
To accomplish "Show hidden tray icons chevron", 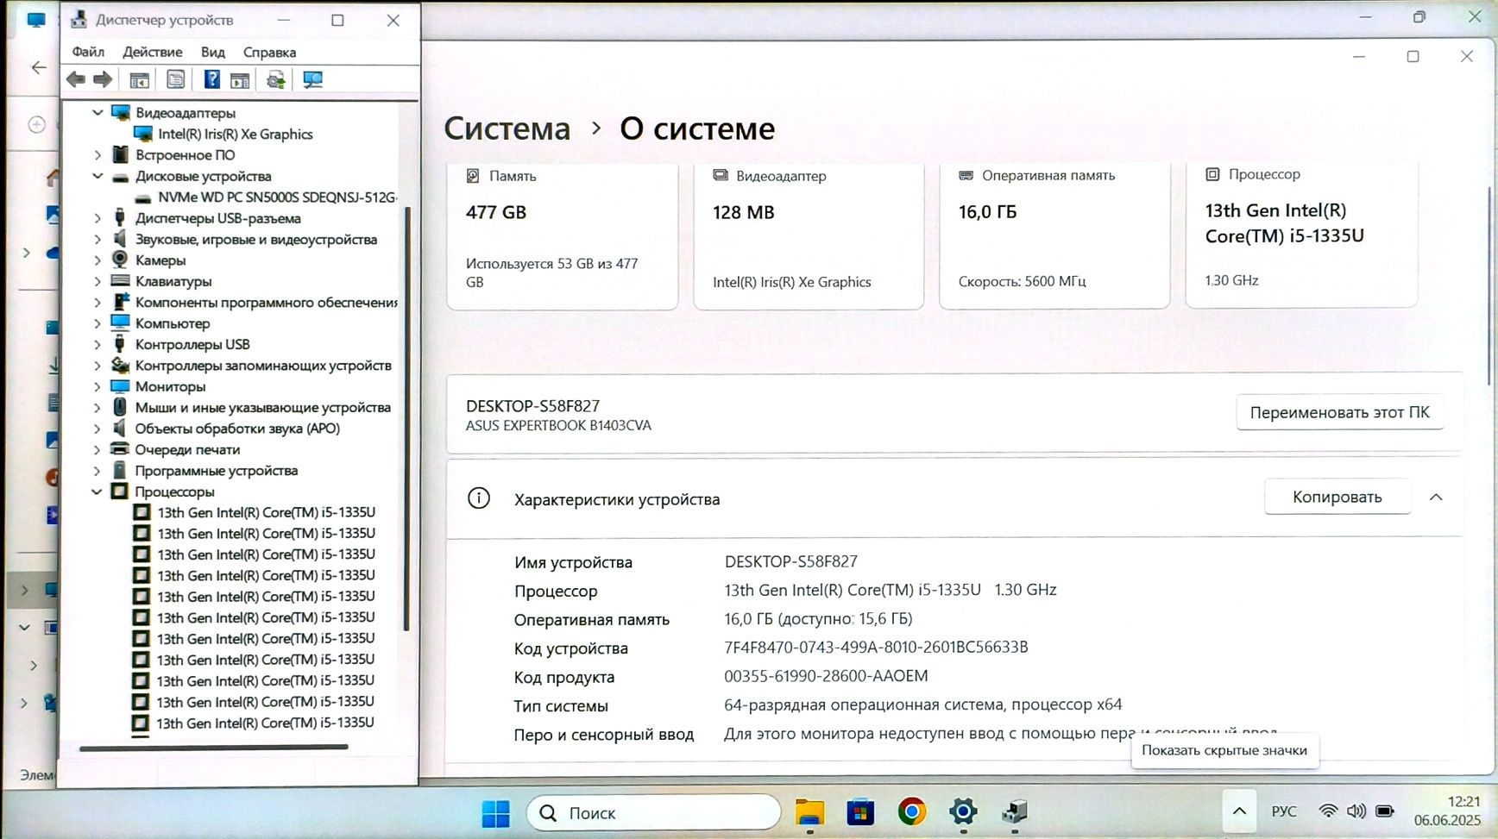I will click(1239, 811).
